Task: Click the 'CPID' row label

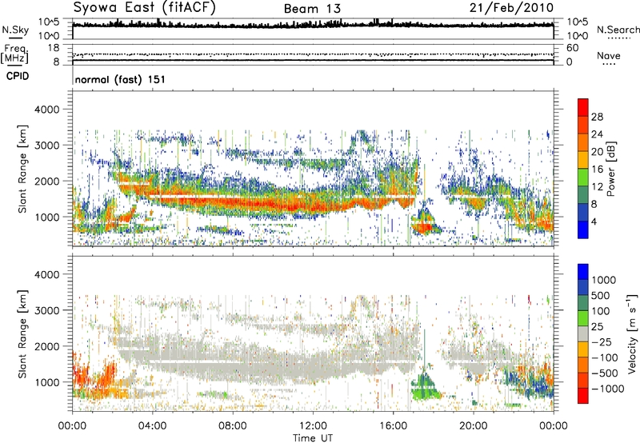Action: pos(18,76)
